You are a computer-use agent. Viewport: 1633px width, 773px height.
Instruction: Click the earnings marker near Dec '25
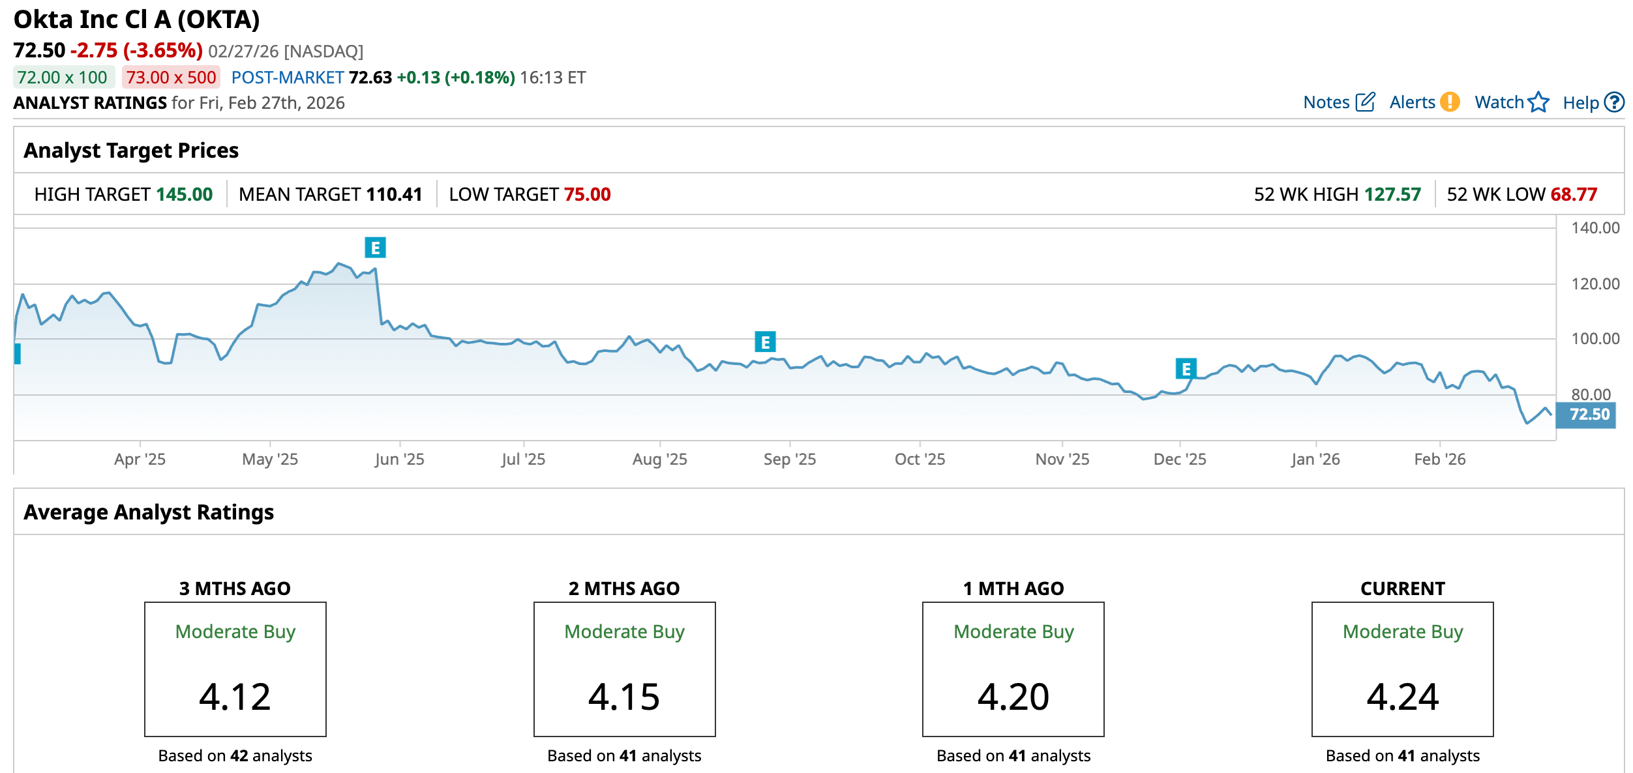[1186, 369]
